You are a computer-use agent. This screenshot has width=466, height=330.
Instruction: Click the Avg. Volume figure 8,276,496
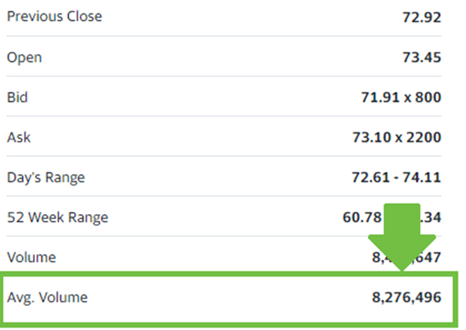(406, 297)
